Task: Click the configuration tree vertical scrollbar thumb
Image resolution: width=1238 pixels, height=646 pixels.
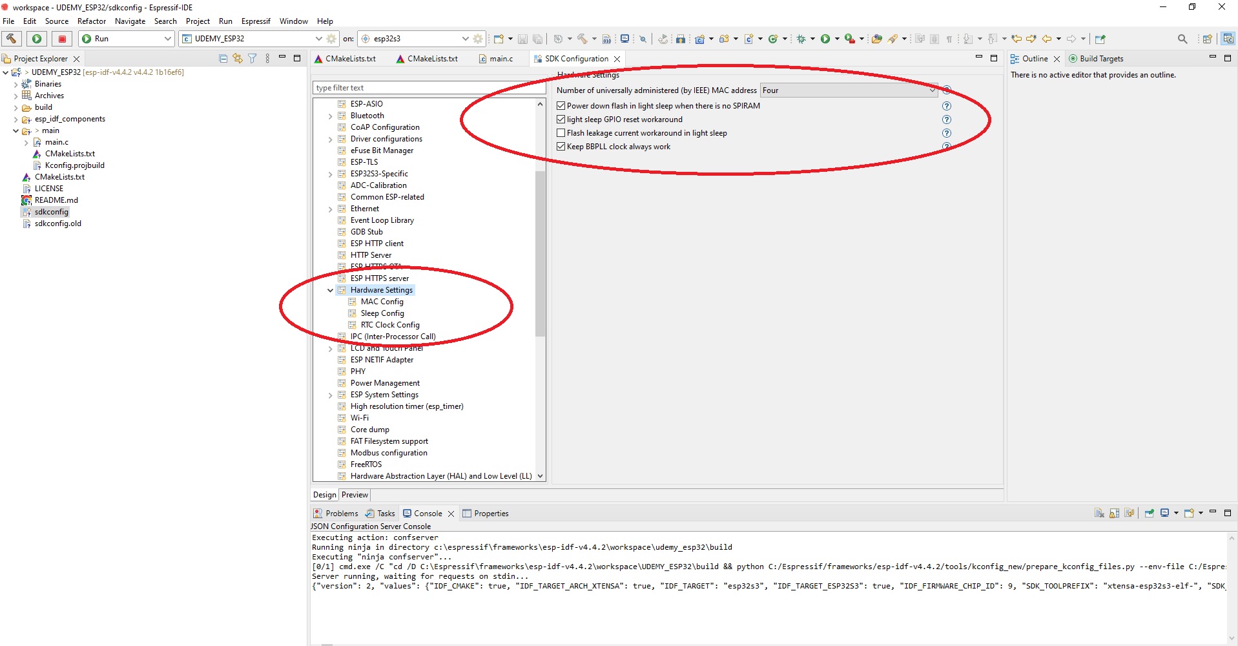Action: [540, 253]
